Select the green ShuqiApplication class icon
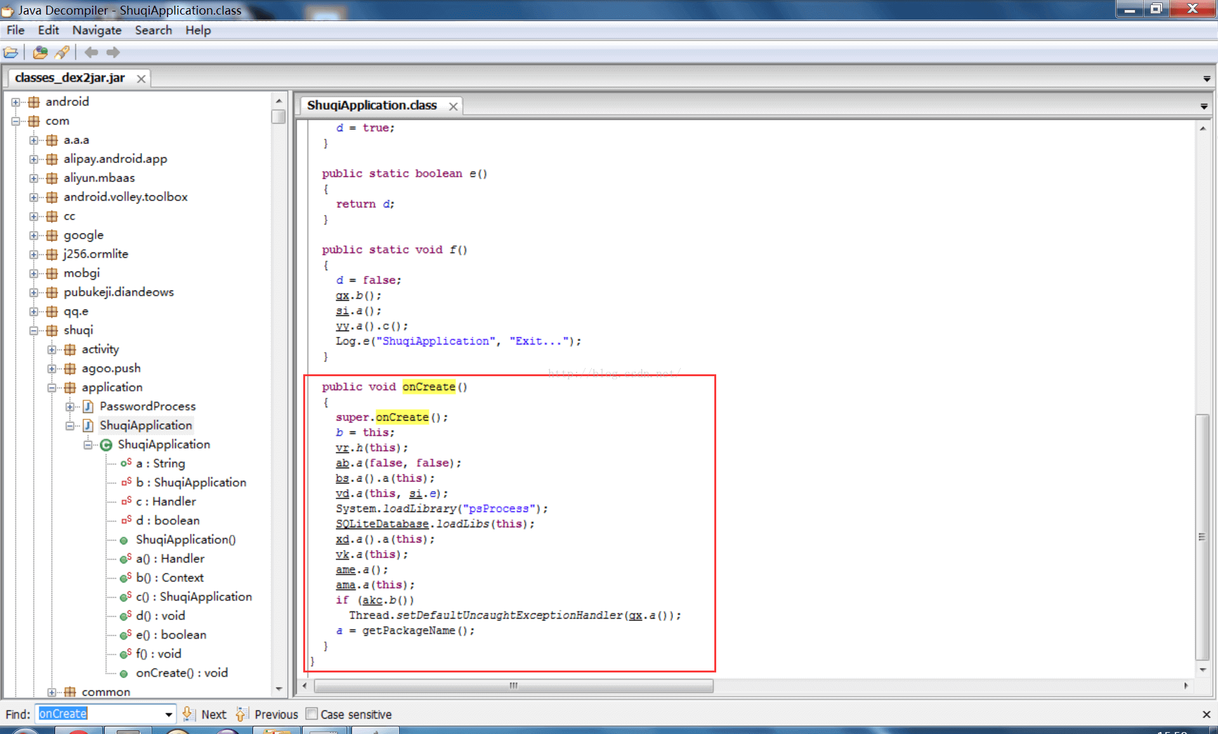Screen dimensions: 1218x734 (x=106, y=445)
